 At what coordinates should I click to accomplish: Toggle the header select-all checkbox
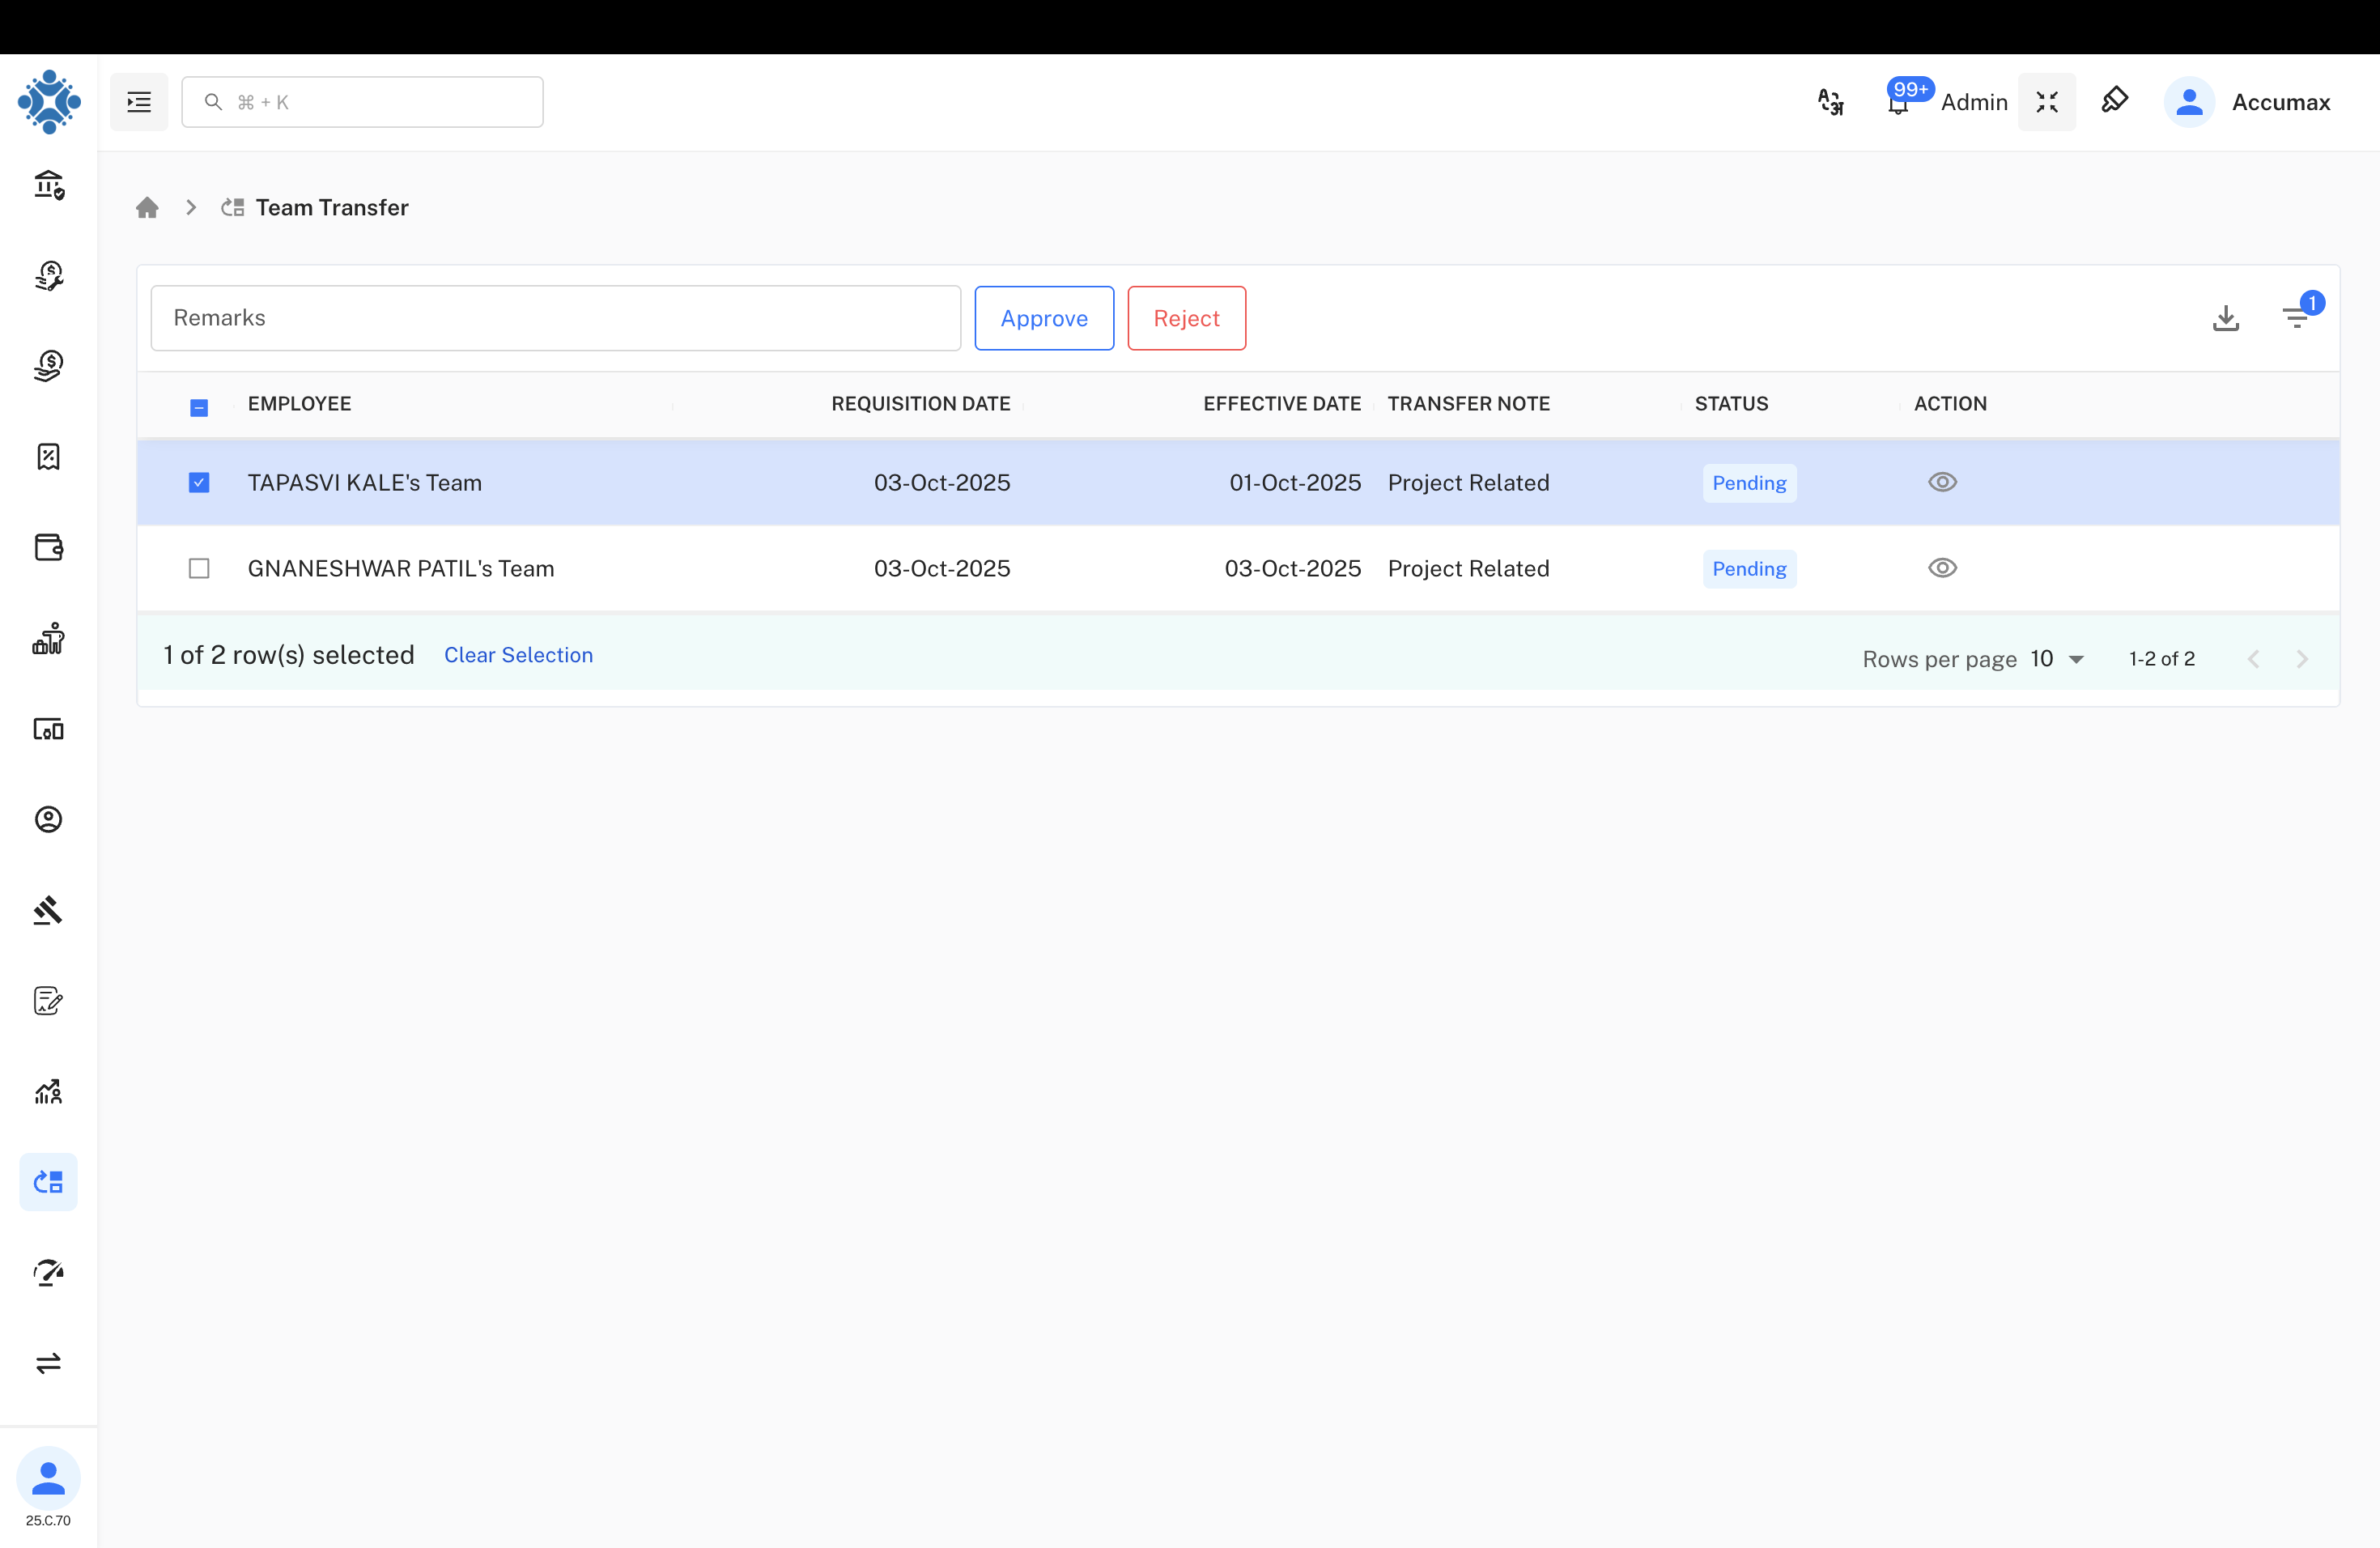click(199, 407)
